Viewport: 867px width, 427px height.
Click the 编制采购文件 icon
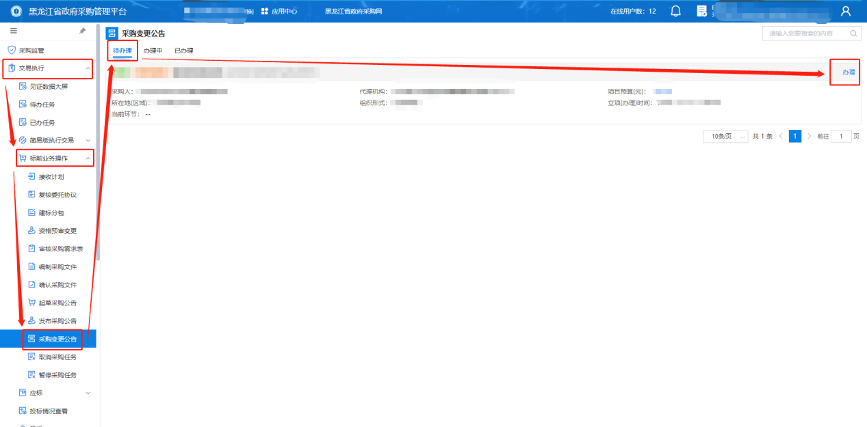pyautogui.click(x=31, y=266)
